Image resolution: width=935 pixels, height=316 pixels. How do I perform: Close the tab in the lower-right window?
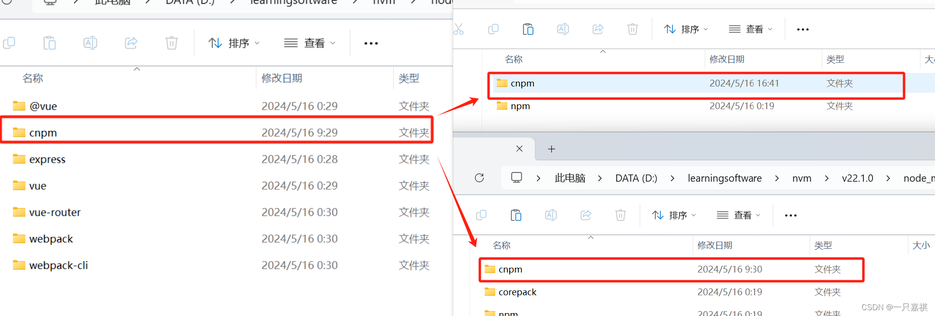(519, 149)
